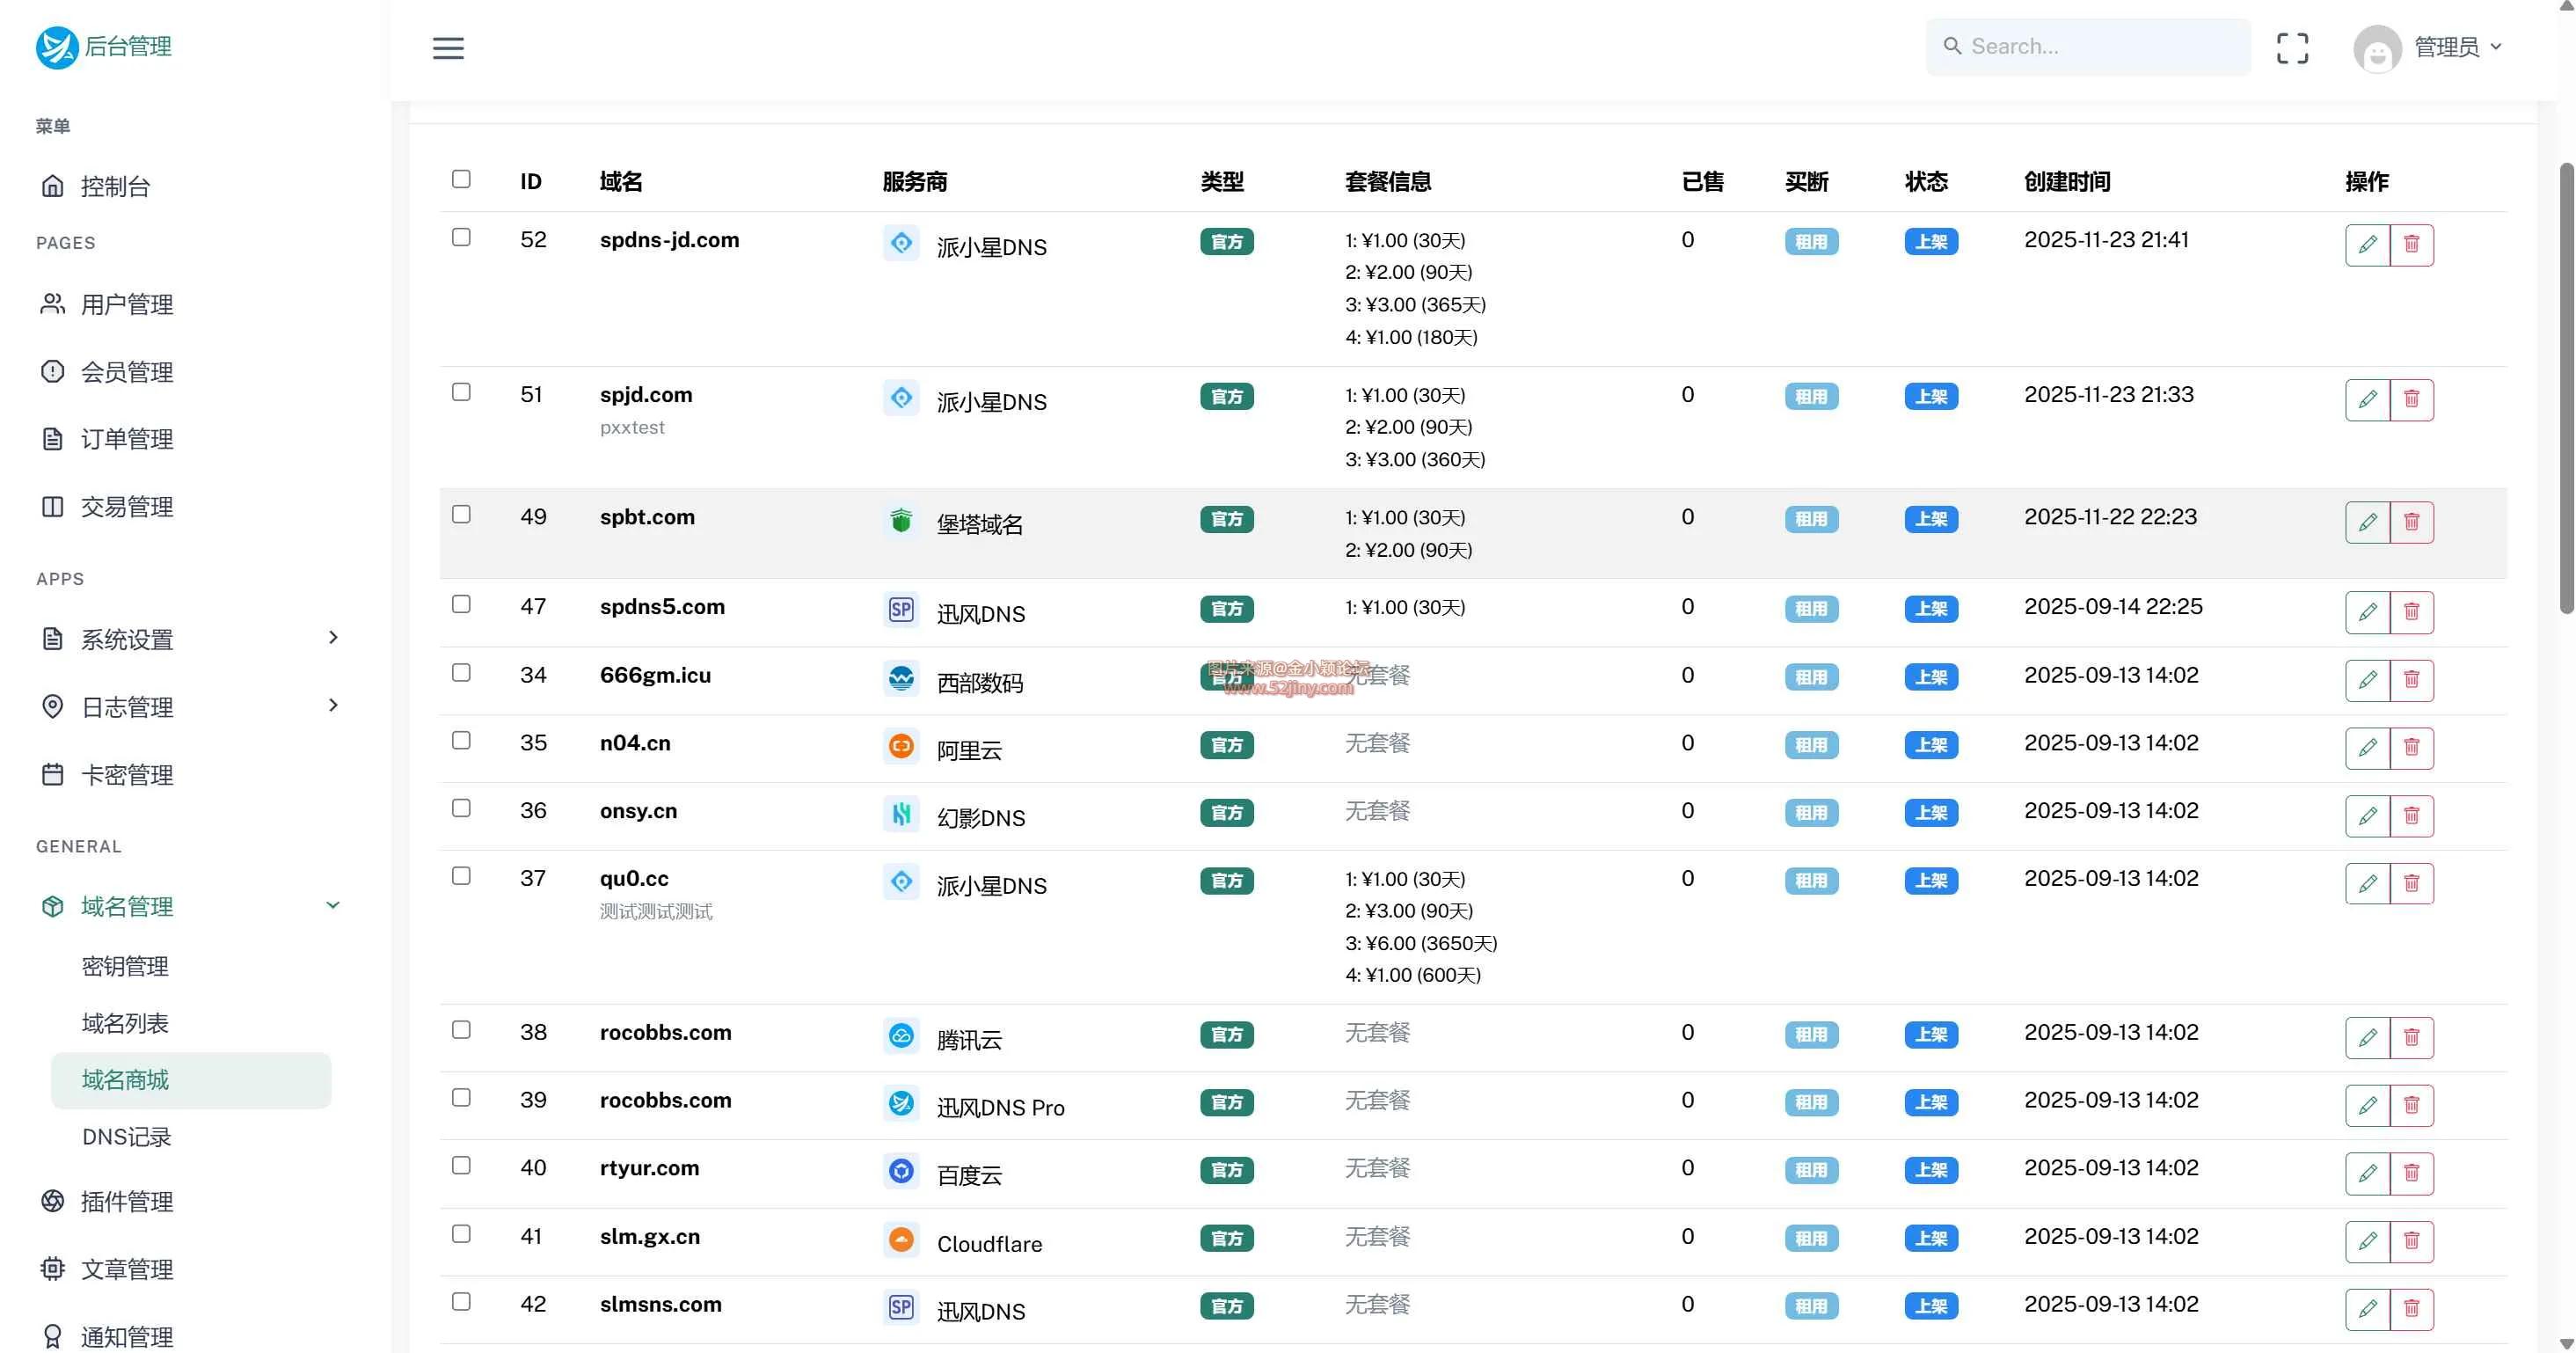Open the 管理员 account dropdown
2576x1353 pixels.
(2457, 47)
